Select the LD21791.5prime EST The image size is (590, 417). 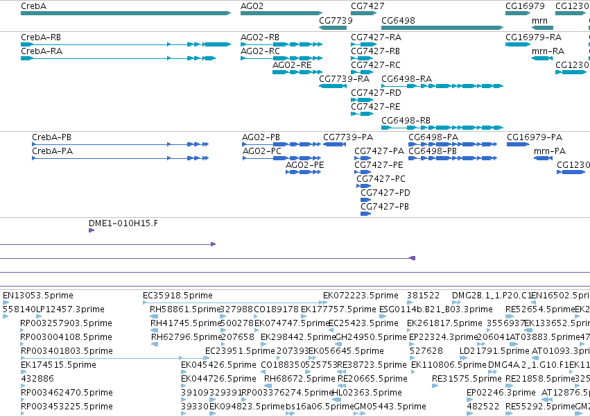pyautogui.click(x=464, y=358)
